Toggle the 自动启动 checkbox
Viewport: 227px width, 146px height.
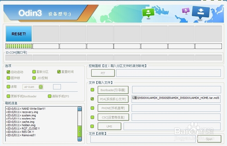coord(8,72)
